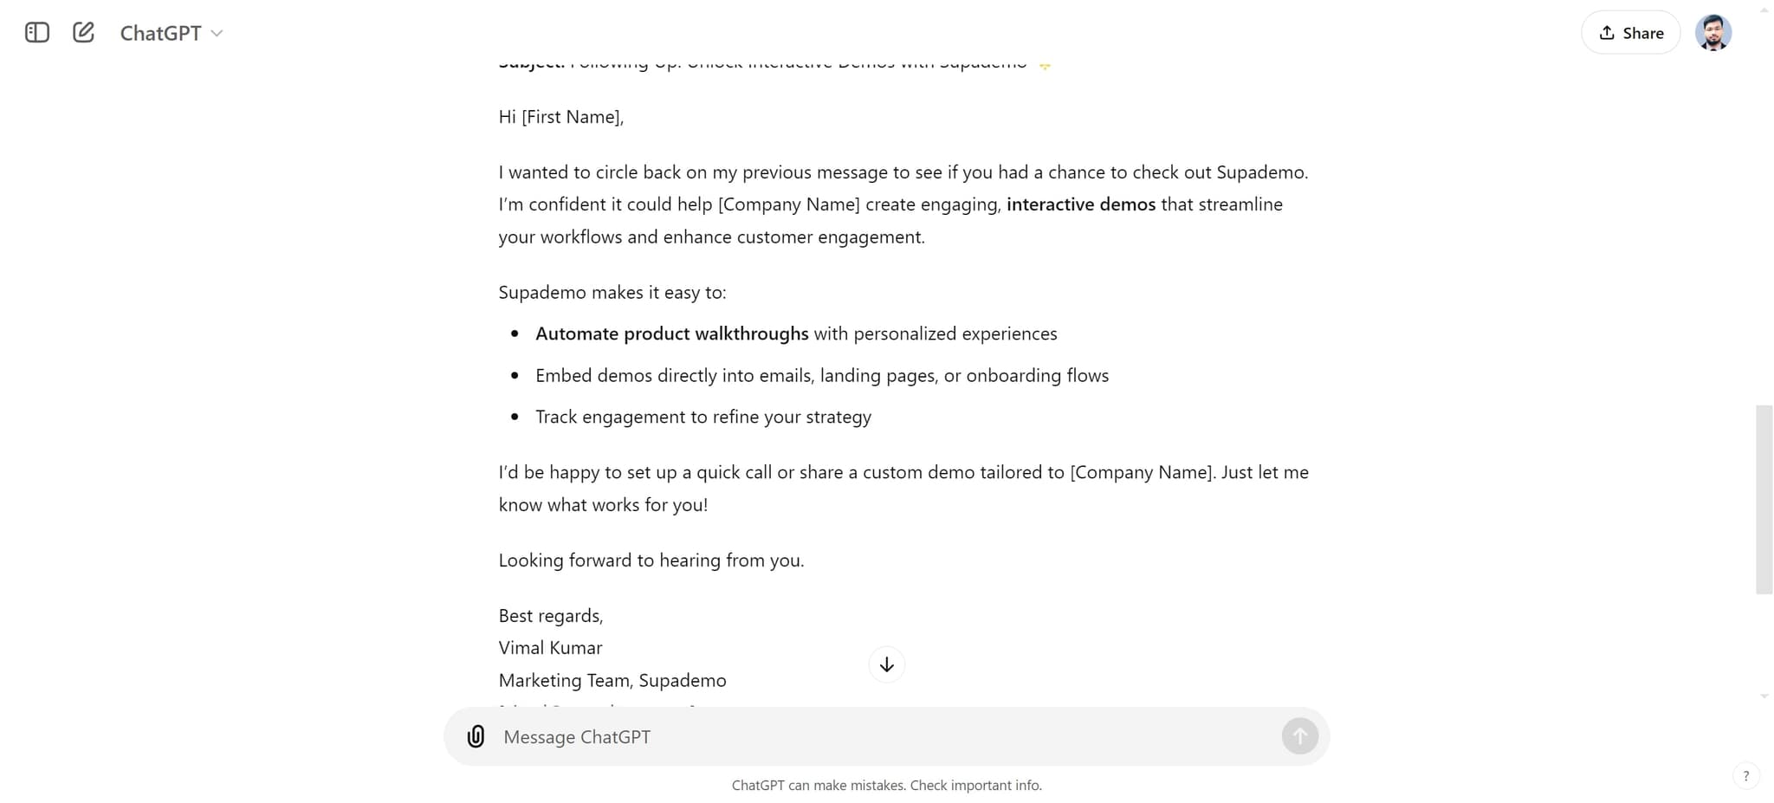Expand the model picker next to ChatGPT label
The image size is (1774, 803).
217,33
